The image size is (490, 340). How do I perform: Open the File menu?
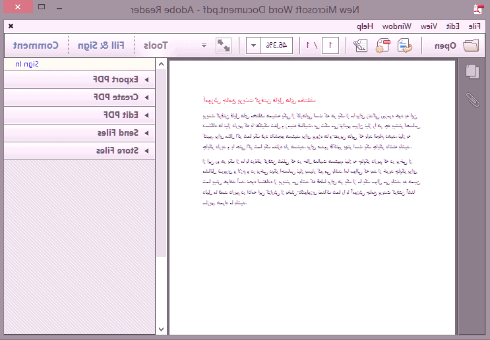point(474,26)
